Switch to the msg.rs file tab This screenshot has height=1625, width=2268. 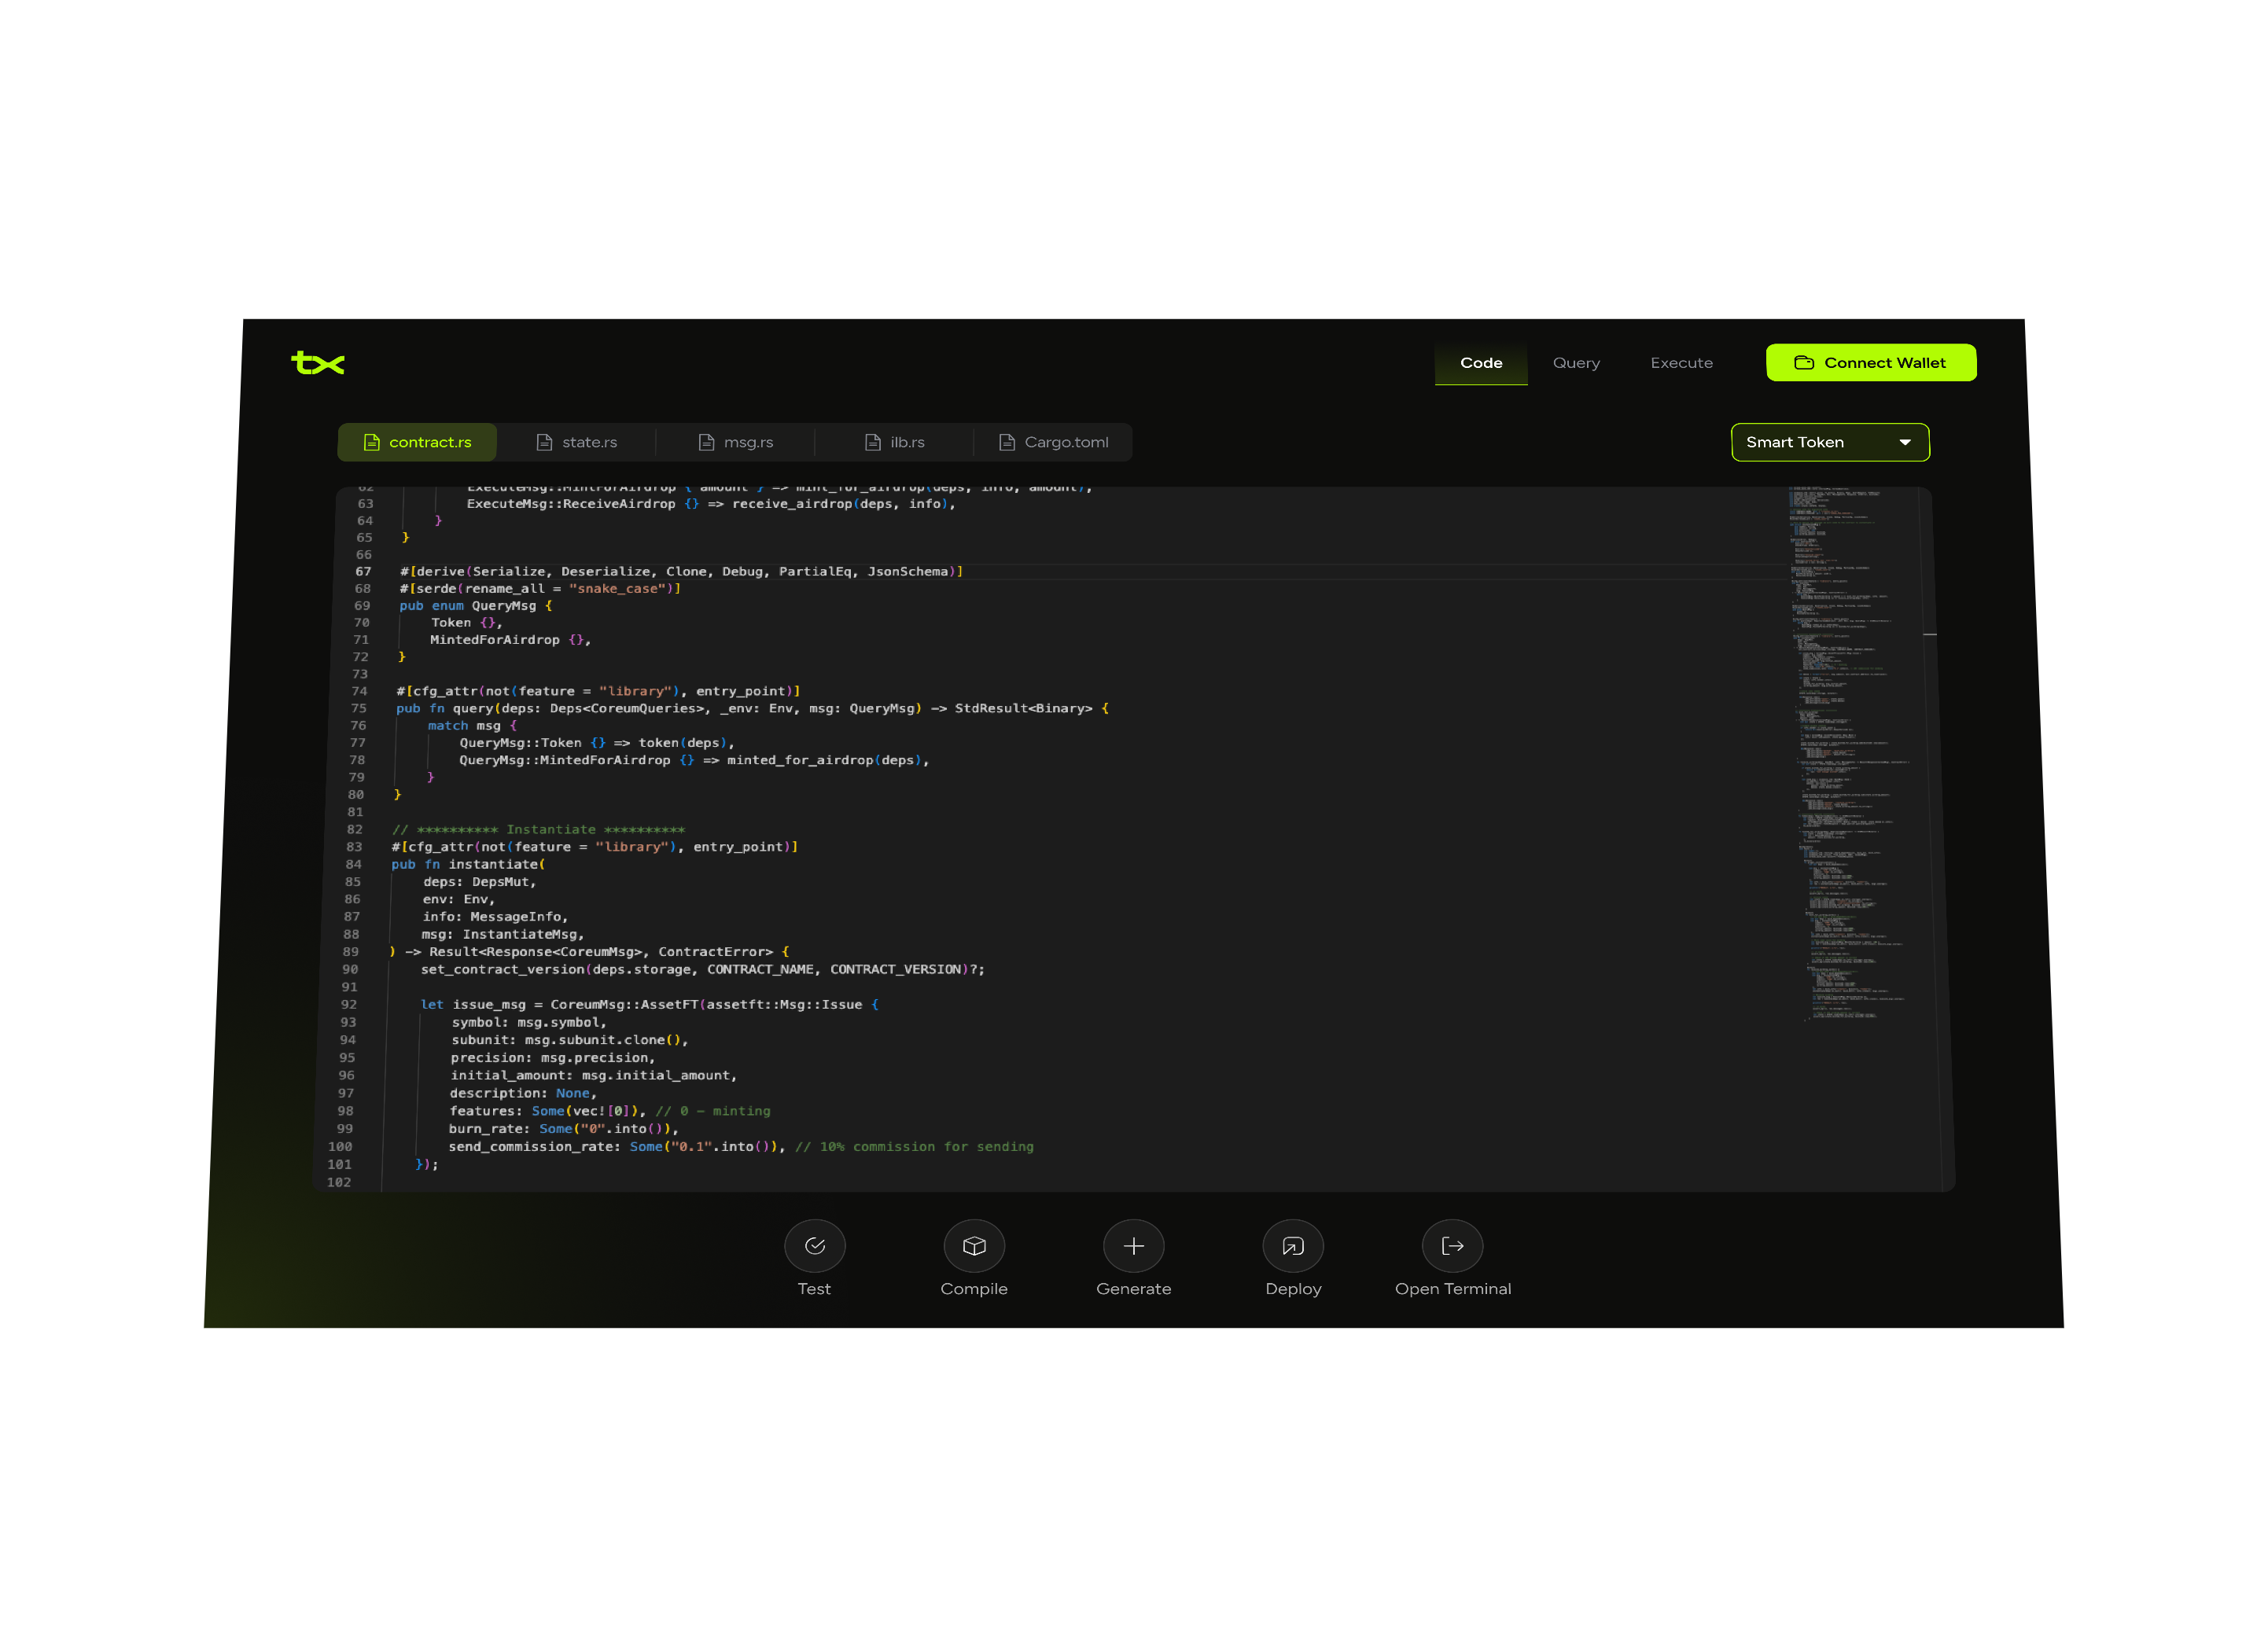(735, 442)
